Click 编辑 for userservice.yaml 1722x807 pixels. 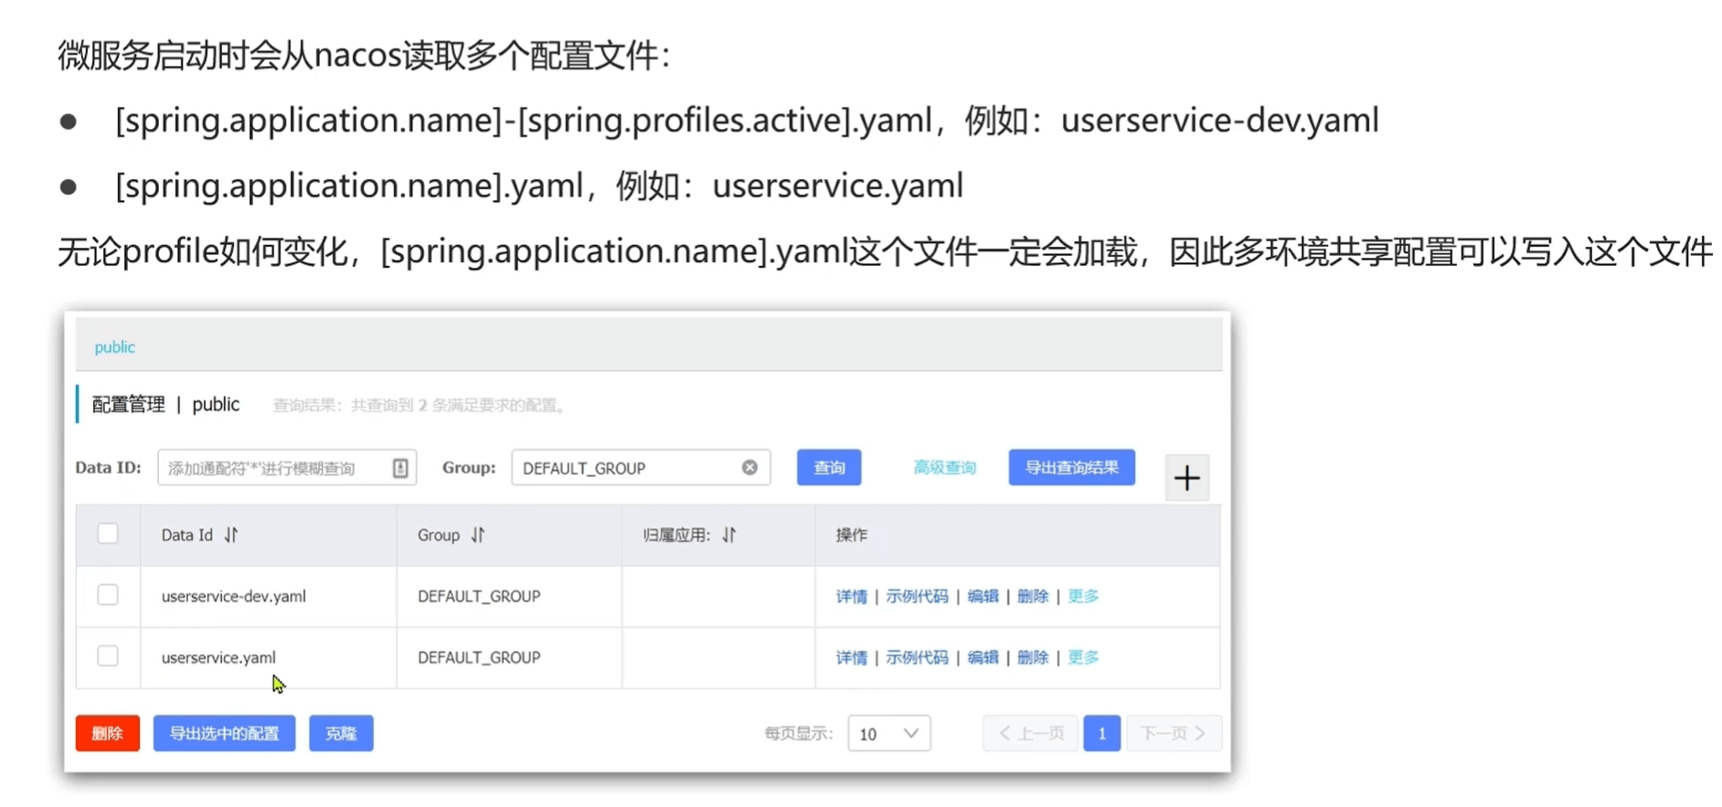tap(983, 657)
